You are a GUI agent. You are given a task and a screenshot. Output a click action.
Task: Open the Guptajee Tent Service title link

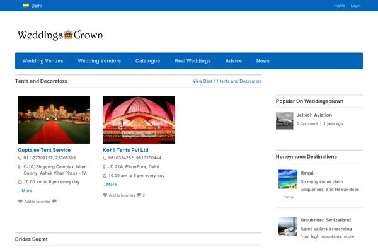[44, 150]
